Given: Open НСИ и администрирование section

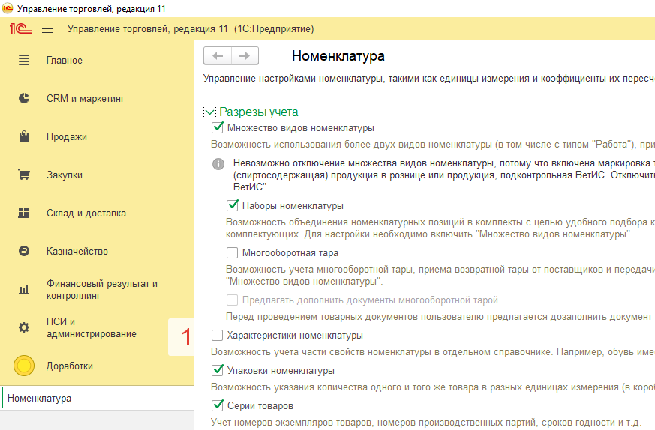Looking at the screenshot, I should [92, 328].
